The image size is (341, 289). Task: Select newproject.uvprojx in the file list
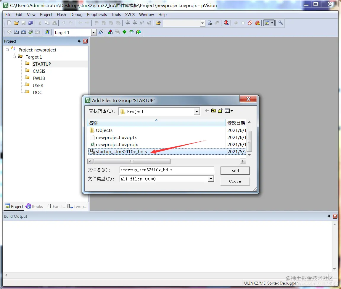[x=117, y=144]
